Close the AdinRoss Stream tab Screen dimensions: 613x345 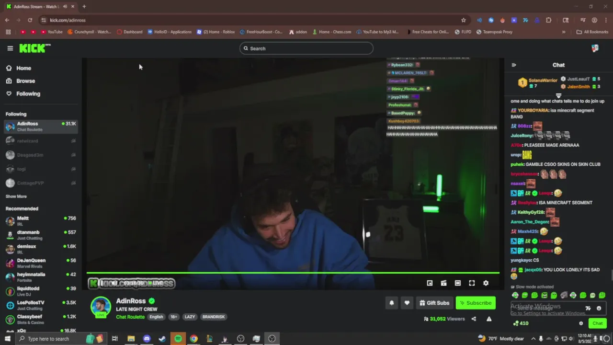pos(73,7)
